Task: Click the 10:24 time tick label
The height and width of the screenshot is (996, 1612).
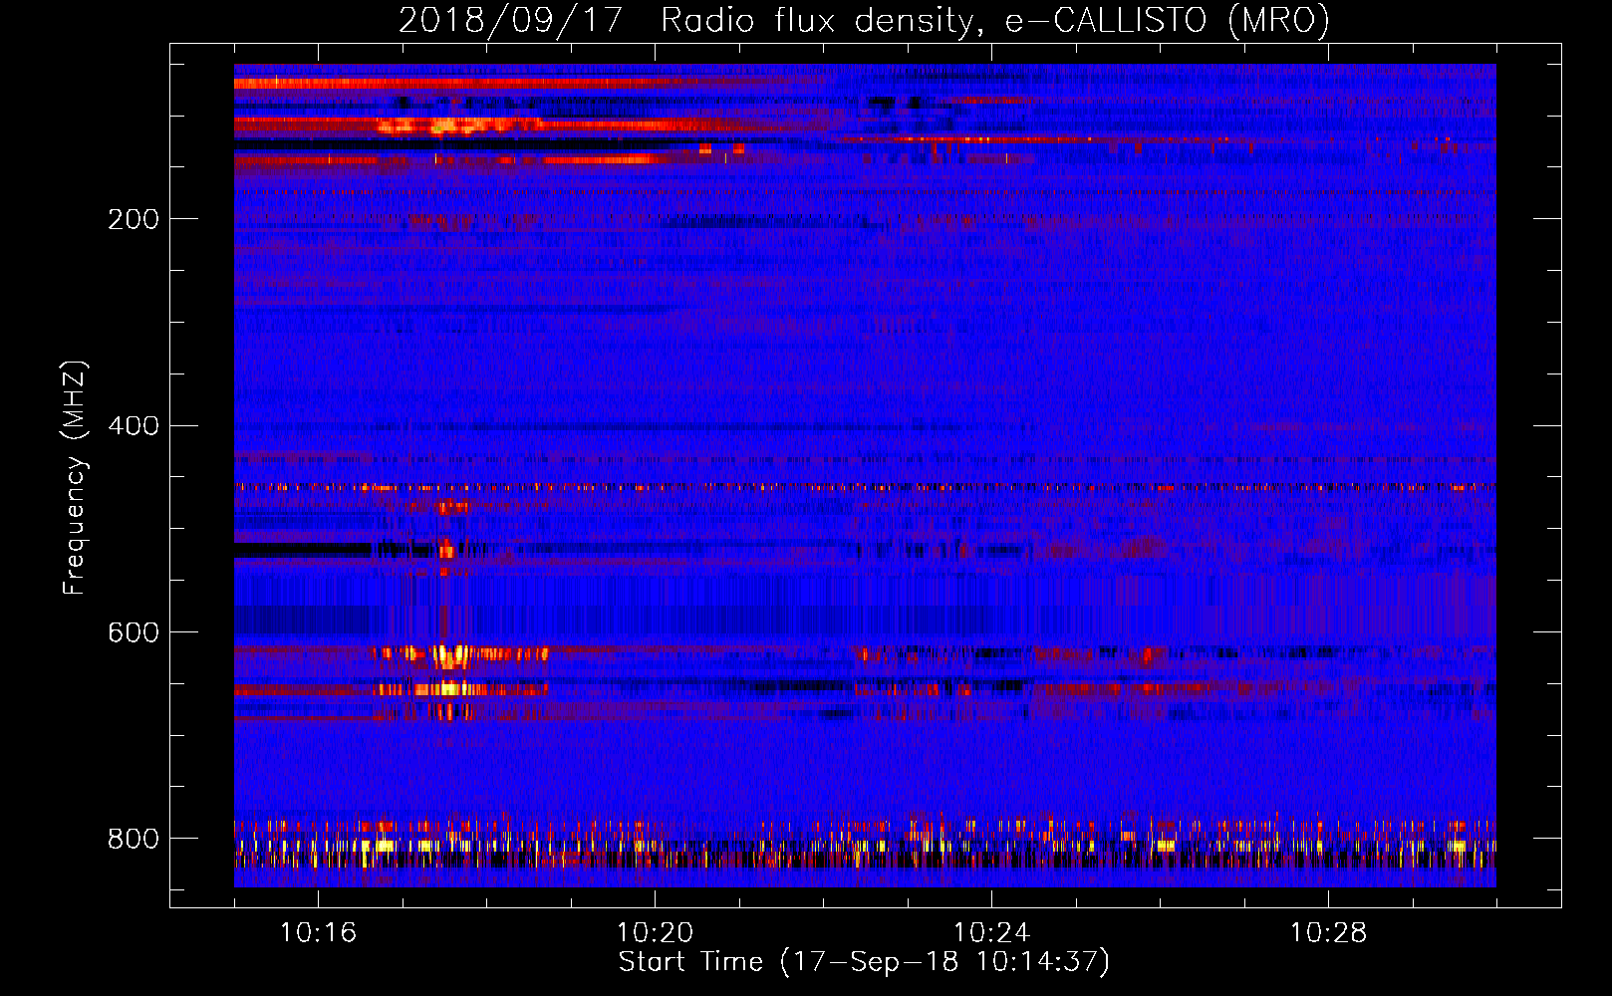Action: point(991,933)
